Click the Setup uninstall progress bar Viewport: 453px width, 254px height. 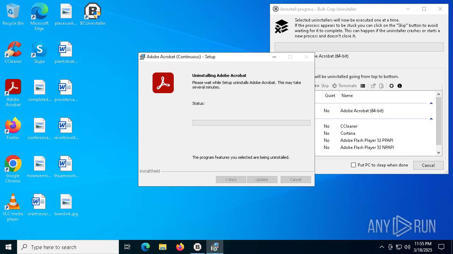[251, 123]
